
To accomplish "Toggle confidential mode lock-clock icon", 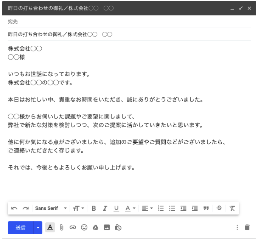I will [x=118, y=227].
